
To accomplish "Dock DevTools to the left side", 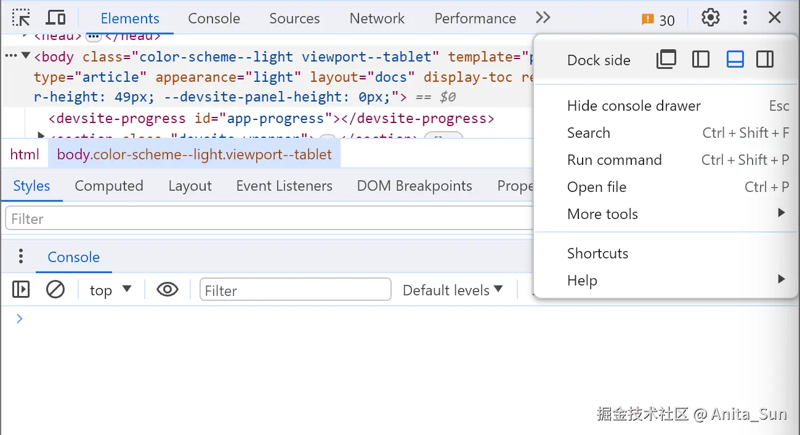I will point(701,60).
